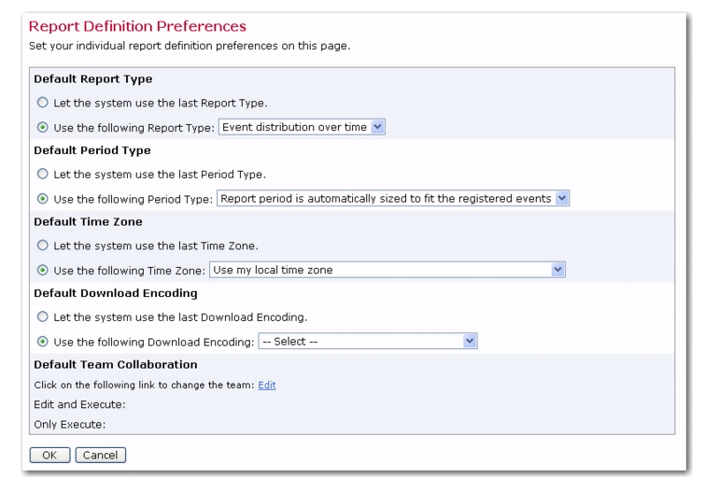Expand the Download Encoding '-- Select --' dropdown
Viewport: 704px width, 492px height.
[368, 341]
